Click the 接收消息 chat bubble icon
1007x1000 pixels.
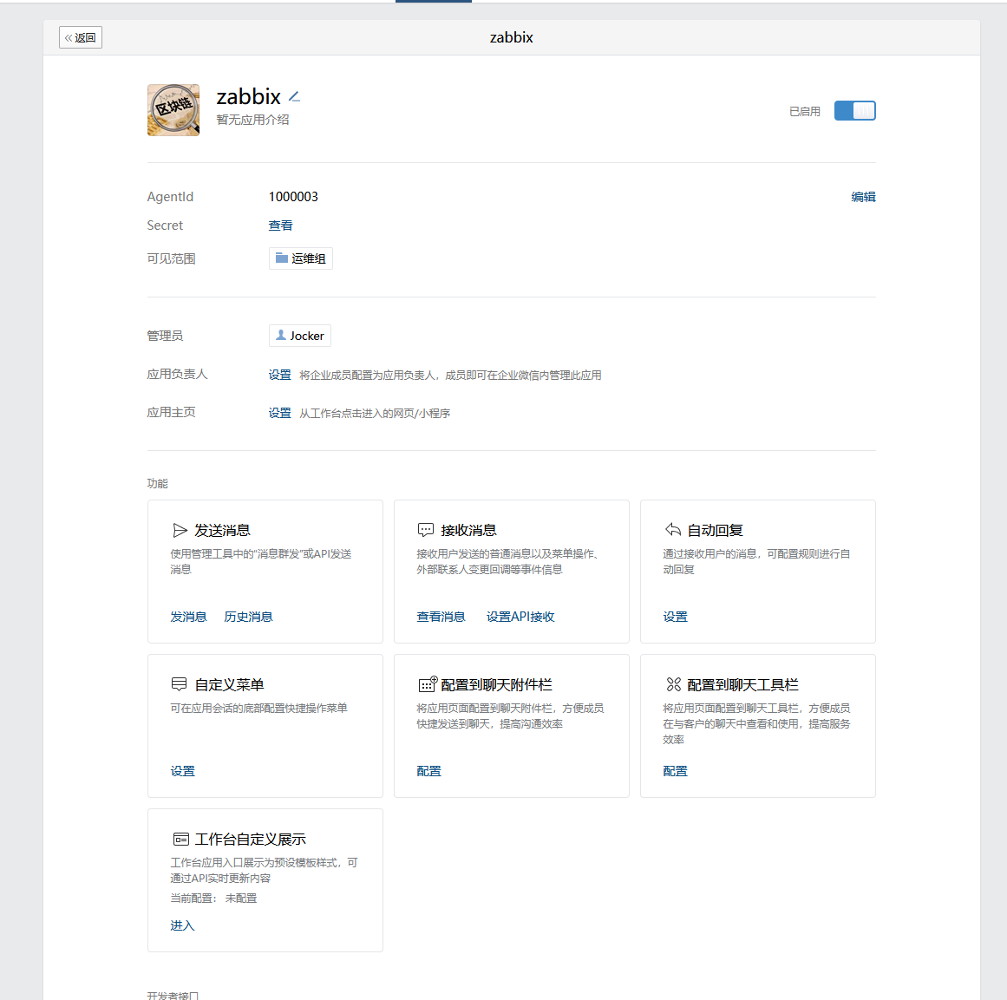(426, 530)
